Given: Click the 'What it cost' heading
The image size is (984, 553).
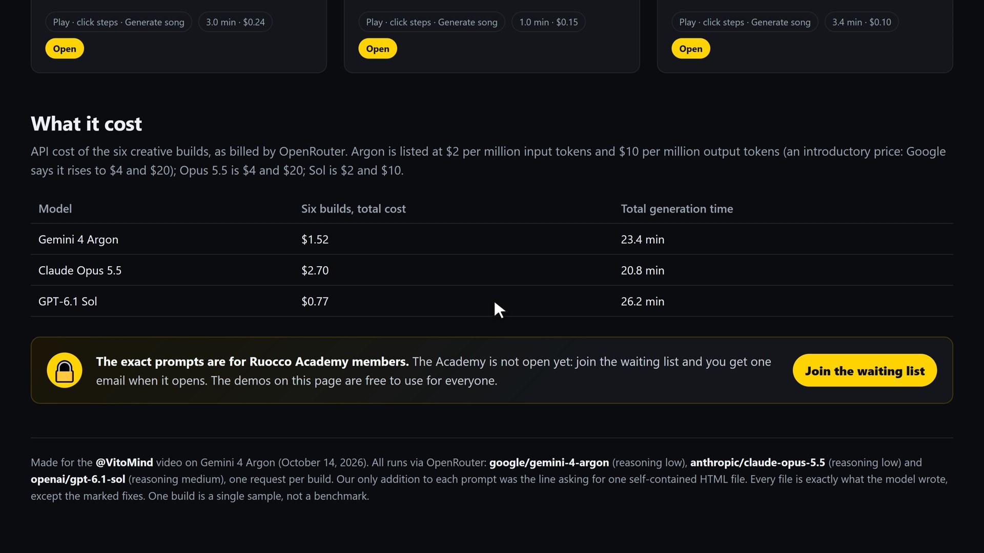Looking at the screenshot, I should pyautogui.click(x=86, y=124).
